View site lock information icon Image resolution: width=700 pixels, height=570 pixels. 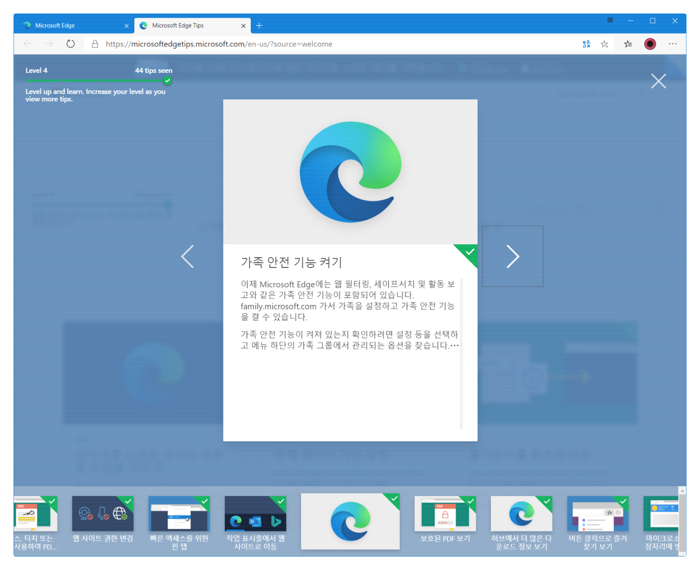click(95, 44)
